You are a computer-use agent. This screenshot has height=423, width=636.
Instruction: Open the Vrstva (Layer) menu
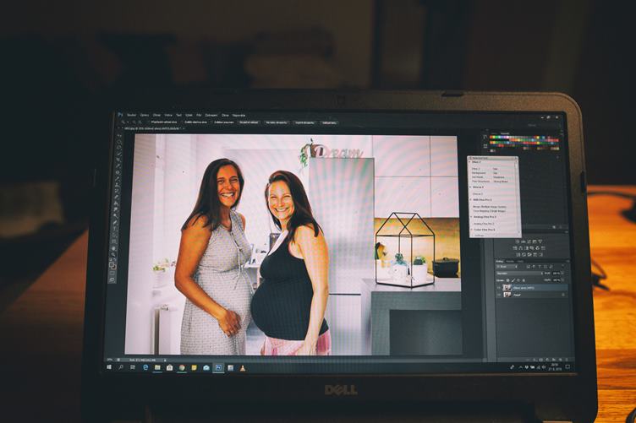(x=168, y=116)
